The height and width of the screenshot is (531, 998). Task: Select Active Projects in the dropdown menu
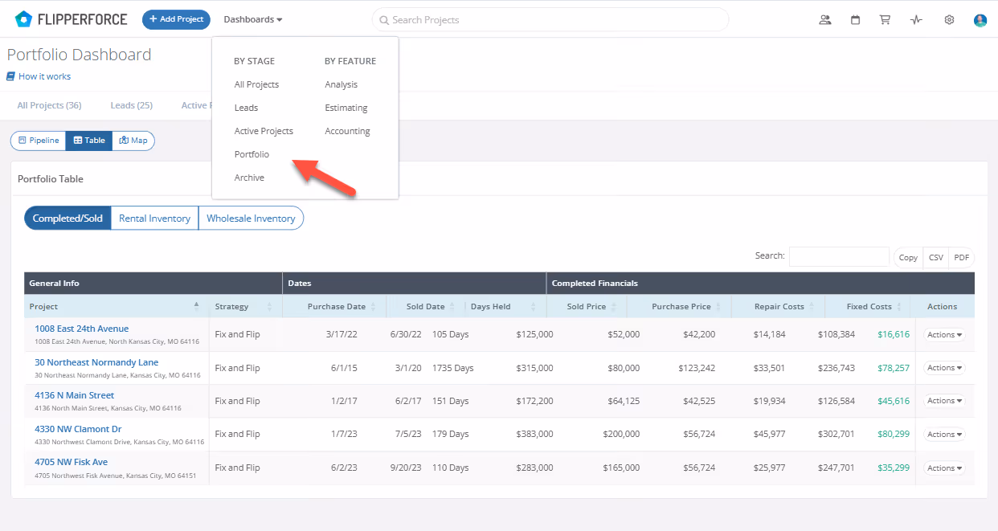coord(264,131)
